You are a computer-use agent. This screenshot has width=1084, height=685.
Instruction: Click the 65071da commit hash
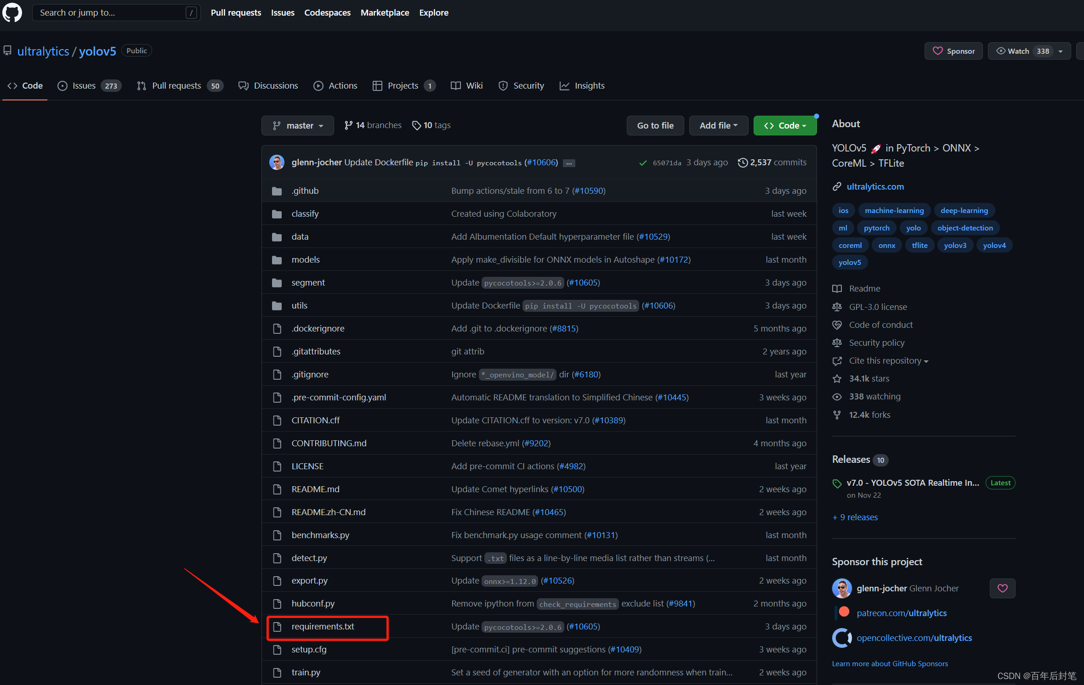point(667,163)
